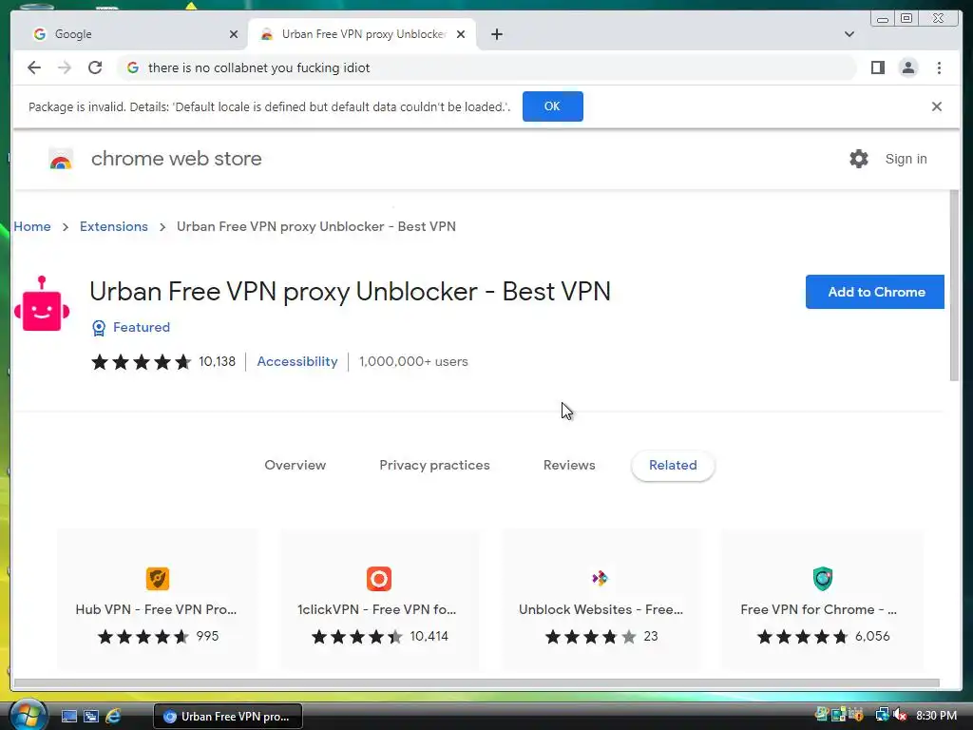Click the 1,000,000+ users text
The height and width of the screenshot is (730, 973).
[413, 361]
